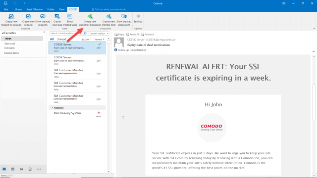Click the Undo icon in title bar

click(x=15, y=3)
